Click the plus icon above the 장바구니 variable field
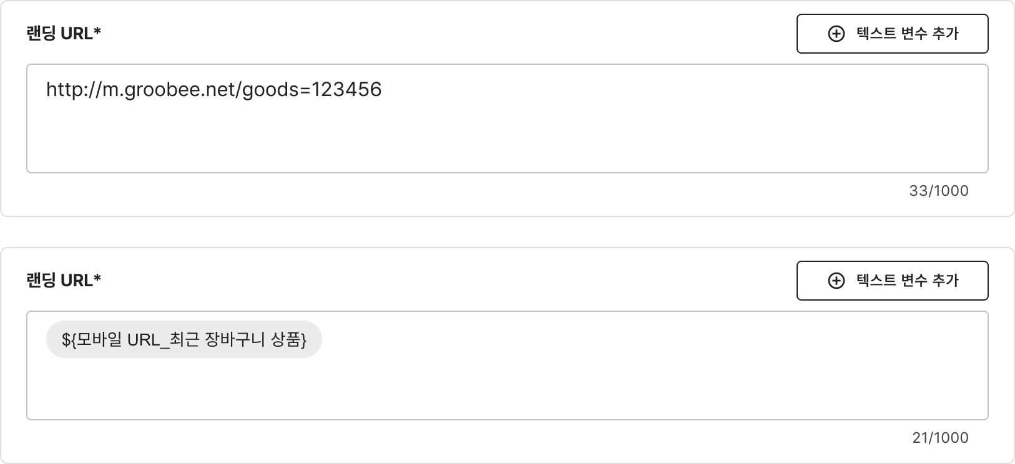The image size is (1015, 464). point(836,281)
